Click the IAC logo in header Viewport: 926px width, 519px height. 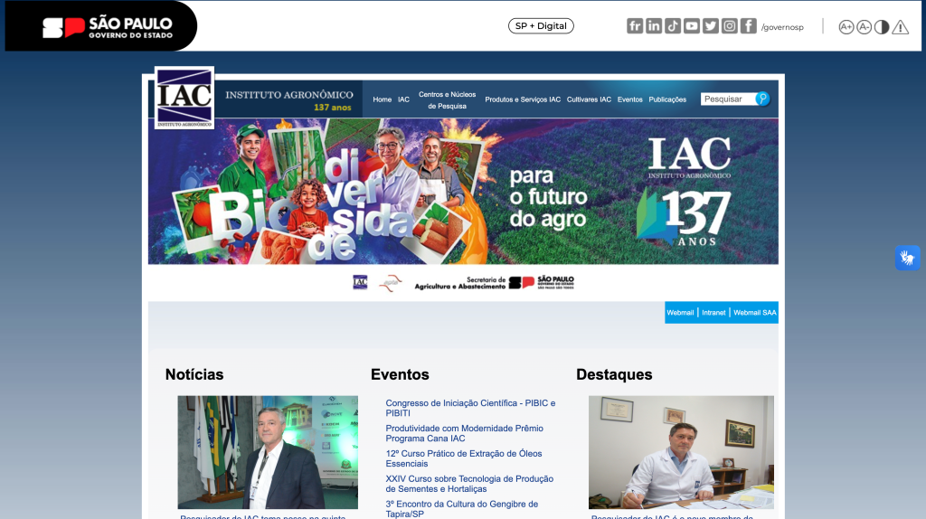pos(184,98)
